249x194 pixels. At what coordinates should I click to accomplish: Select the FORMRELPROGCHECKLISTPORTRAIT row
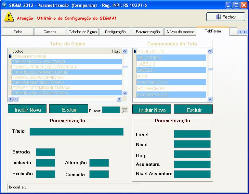click(x=67, y=67)
